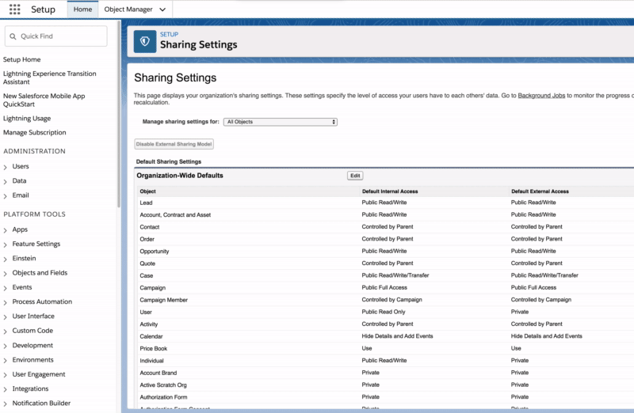Open the Integrations label
Screen dimensions: 634x413
[30, 388]
